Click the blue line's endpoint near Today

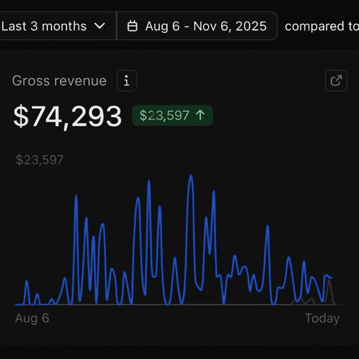point(331,278)
